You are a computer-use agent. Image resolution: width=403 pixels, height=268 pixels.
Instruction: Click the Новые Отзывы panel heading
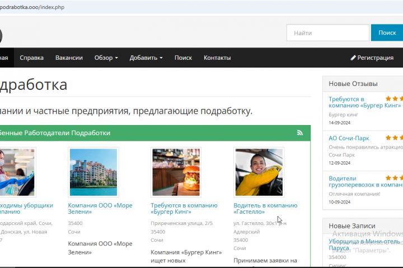(353, 84)
